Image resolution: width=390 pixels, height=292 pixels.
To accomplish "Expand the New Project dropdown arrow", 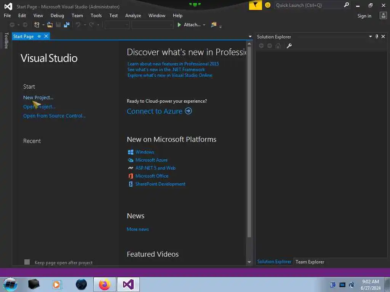I will tap(43, 25).
